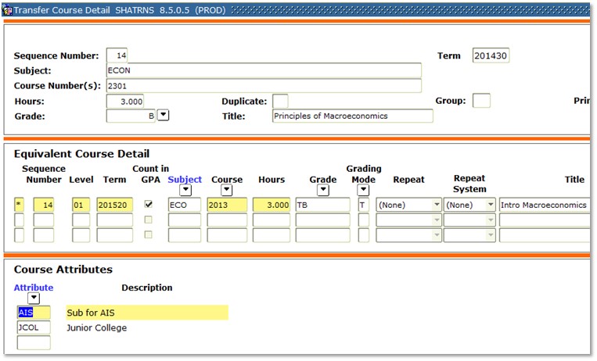Click the blue Attribute column label
This screenshot has height=361, width=597.
[34, 288]
